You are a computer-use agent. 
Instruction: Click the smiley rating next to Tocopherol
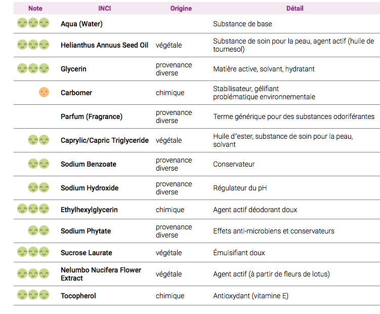(33, 295)
